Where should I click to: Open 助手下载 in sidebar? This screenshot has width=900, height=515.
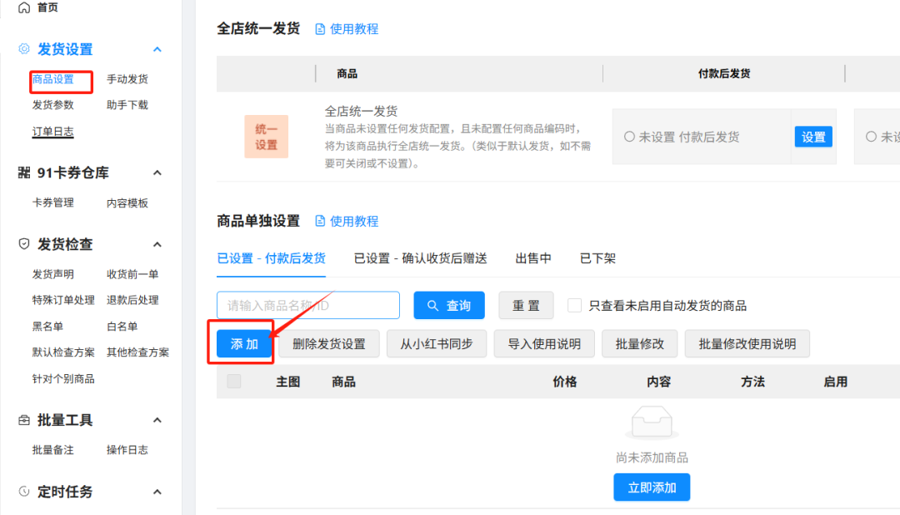point(127,105)
